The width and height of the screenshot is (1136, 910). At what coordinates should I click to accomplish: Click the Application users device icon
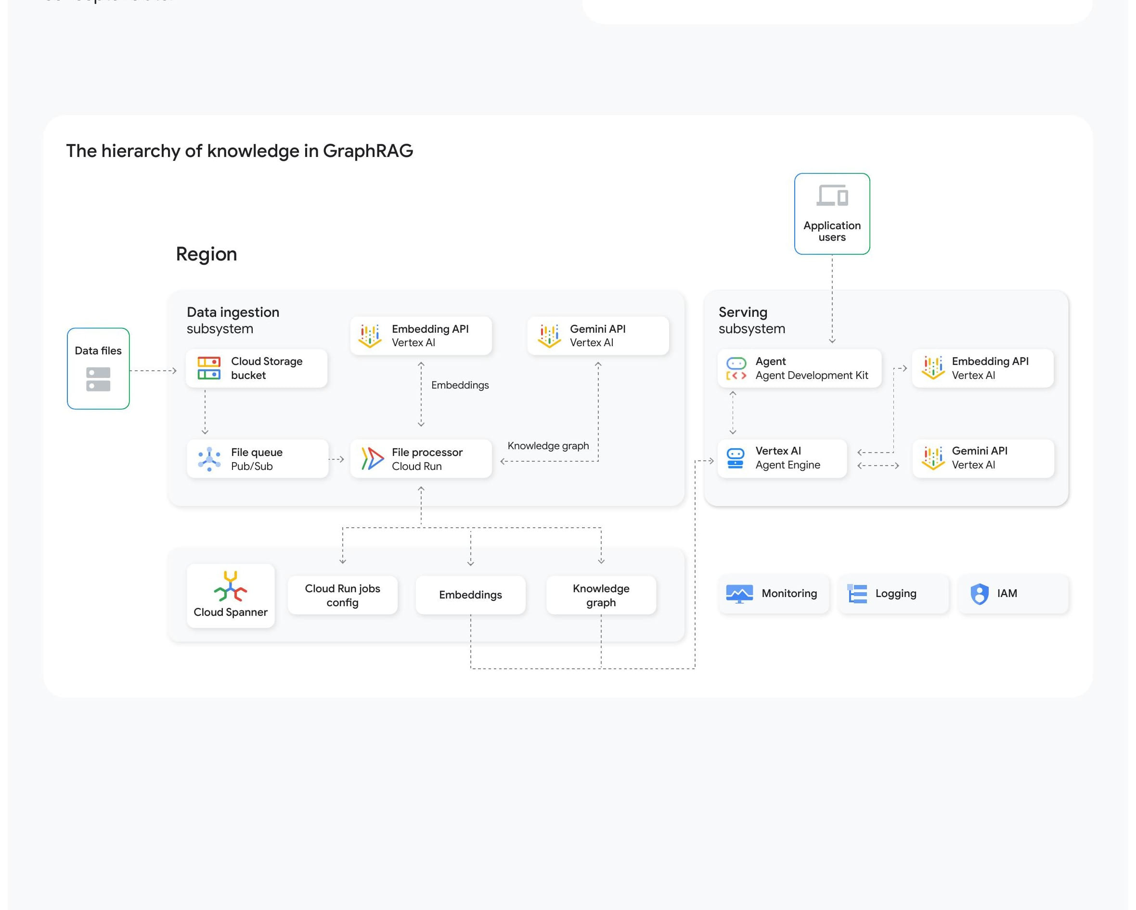point(832,195)
